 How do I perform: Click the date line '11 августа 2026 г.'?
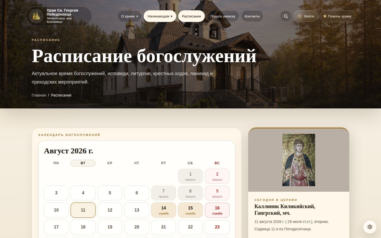pos(292,222)
